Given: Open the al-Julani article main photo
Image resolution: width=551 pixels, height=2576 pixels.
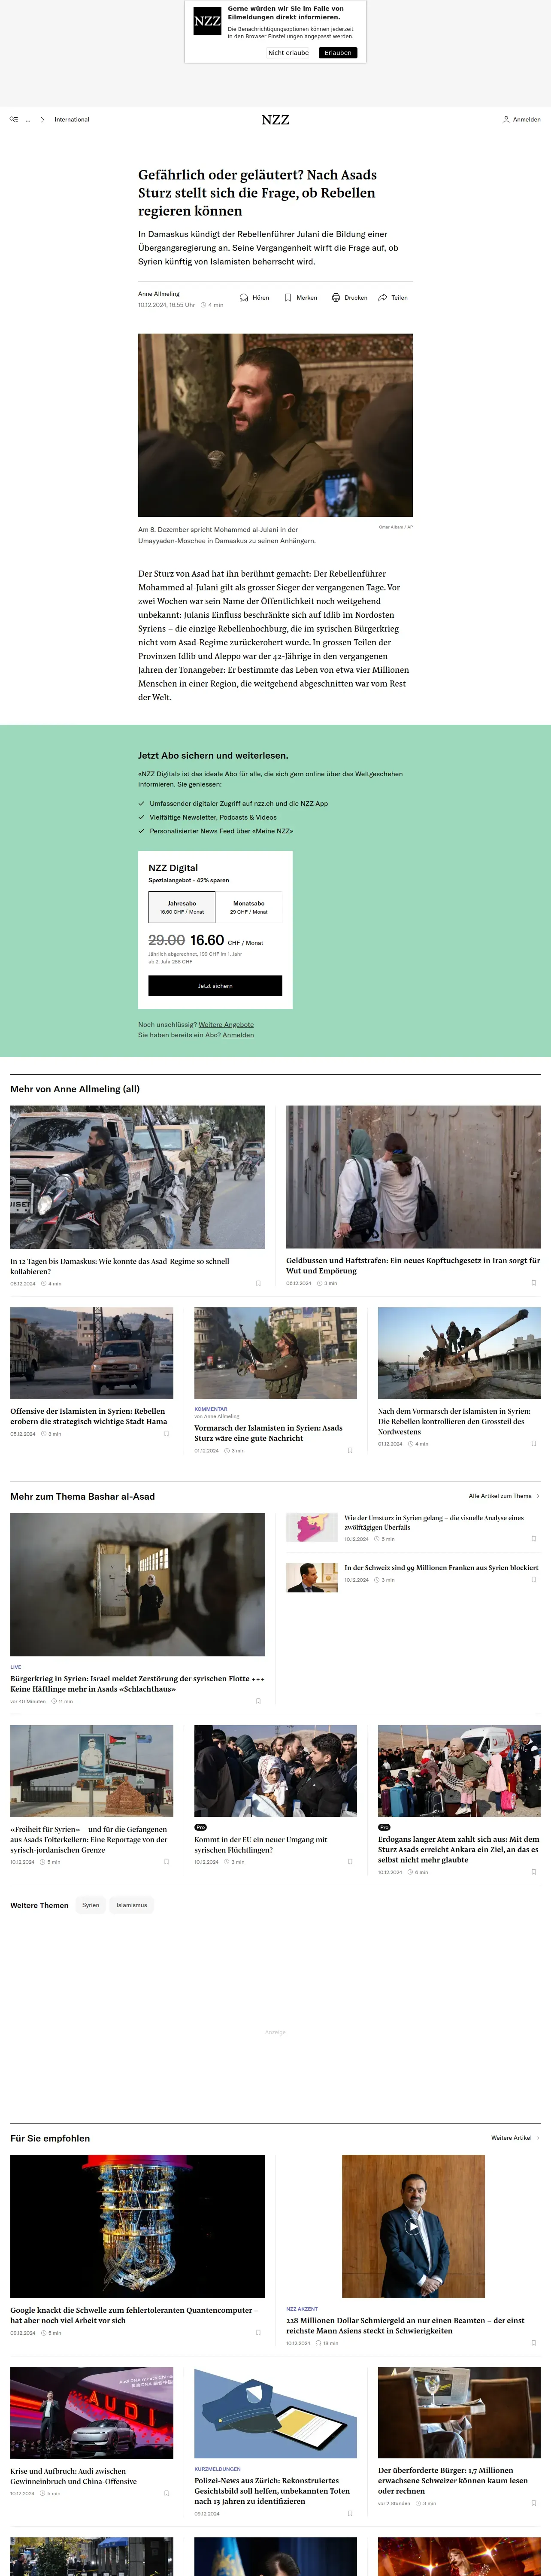Looking at the screenshot, I should (275, 425).
